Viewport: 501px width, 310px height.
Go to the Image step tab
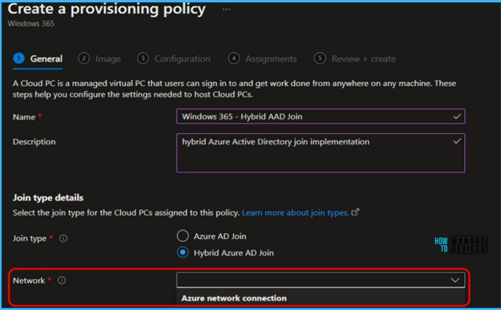[100, 59]
